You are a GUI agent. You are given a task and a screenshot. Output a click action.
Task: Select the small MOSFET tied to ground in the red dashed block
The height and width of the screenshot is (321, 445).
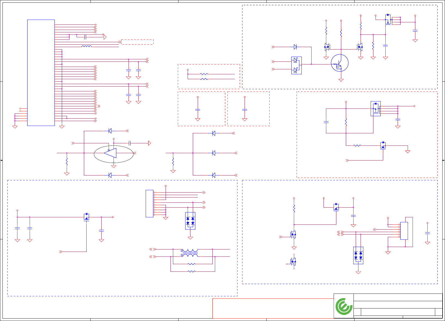(383, 145)
